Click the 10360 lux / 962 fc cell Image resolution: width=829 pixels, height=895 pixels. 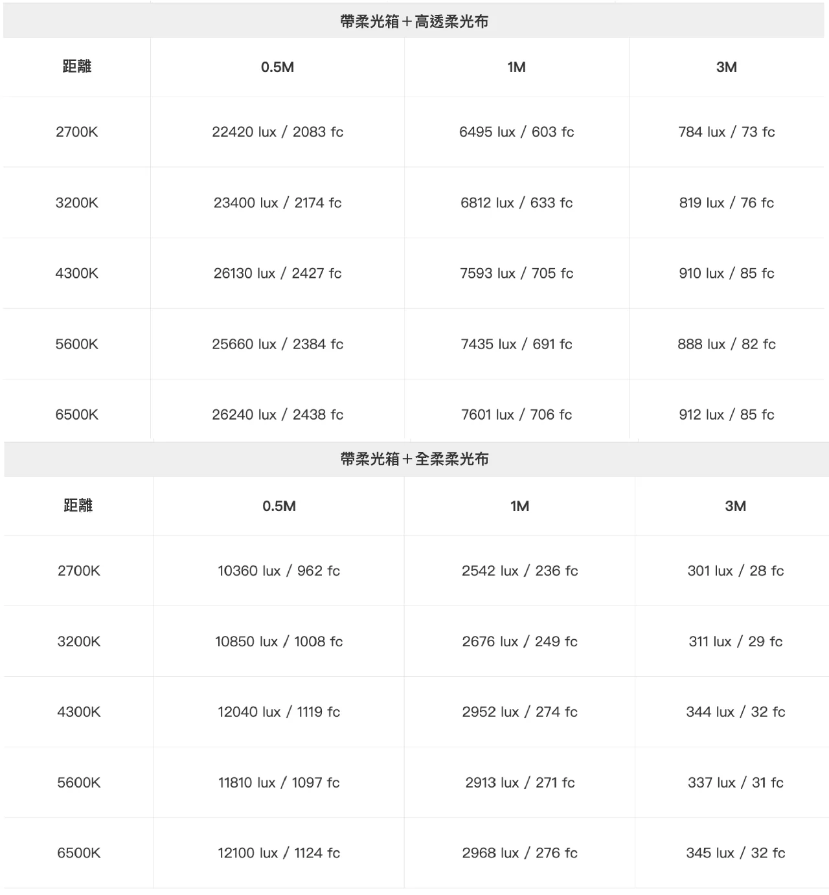[278, 571]
